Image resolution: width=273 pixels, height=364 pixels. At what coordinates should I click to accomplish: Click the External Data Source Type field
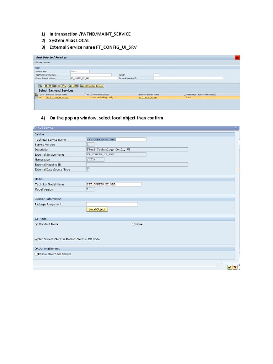coord(88,170)
